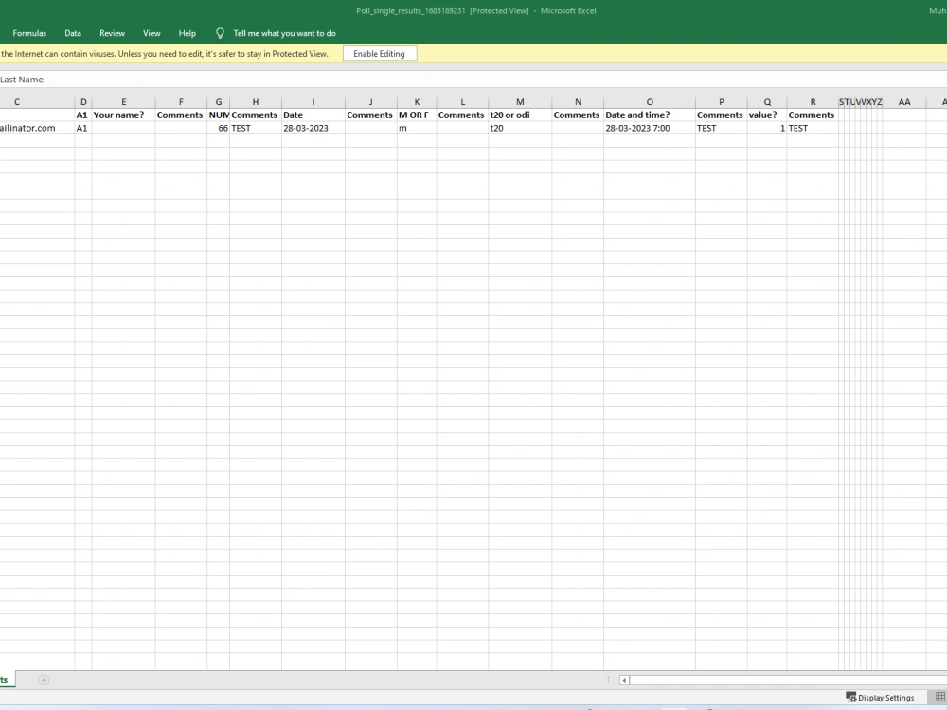Image resolution: width=947 pixels, height=710 pixels.
Task: Select the cell containing t20
Action: pyautogui.click(x=497, y=128)
